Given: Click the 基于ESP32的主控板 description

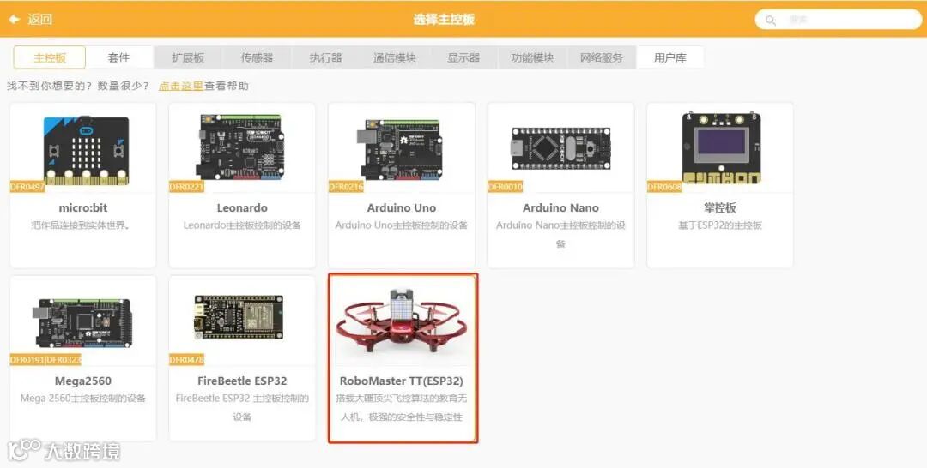Looking at the screenshot, I should point(719,225).
